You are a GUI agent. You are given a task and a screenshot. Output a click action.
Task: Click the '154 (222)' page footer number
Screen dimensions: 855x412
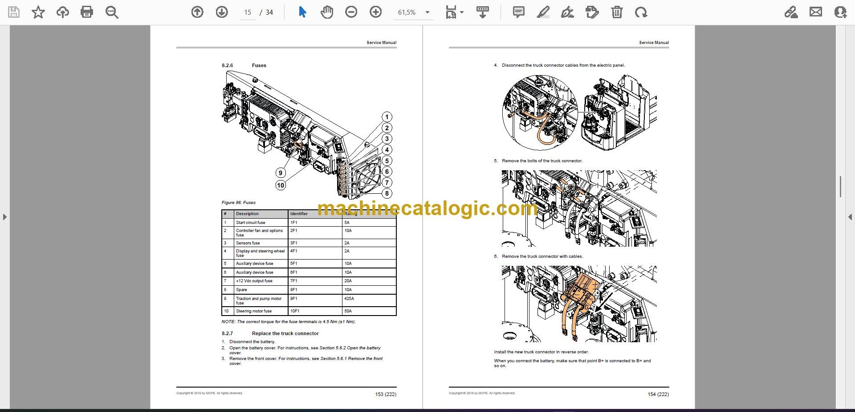pos(658,394)
